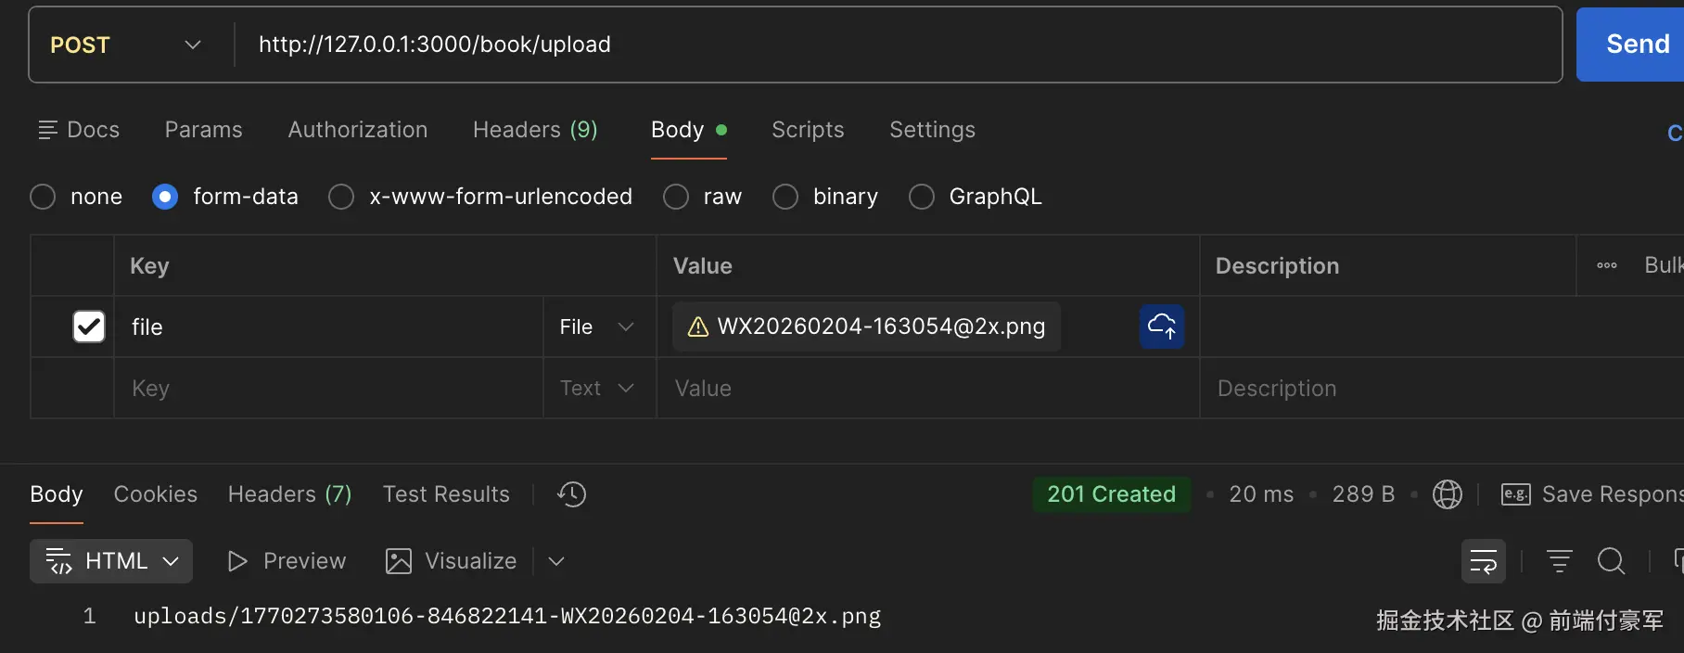1684x653 pixels.
Task: Click the Preview response button
Action: click(x=287, y=561)
